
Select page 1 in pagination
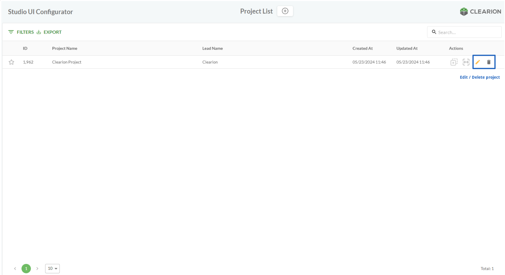pos(26,269)
